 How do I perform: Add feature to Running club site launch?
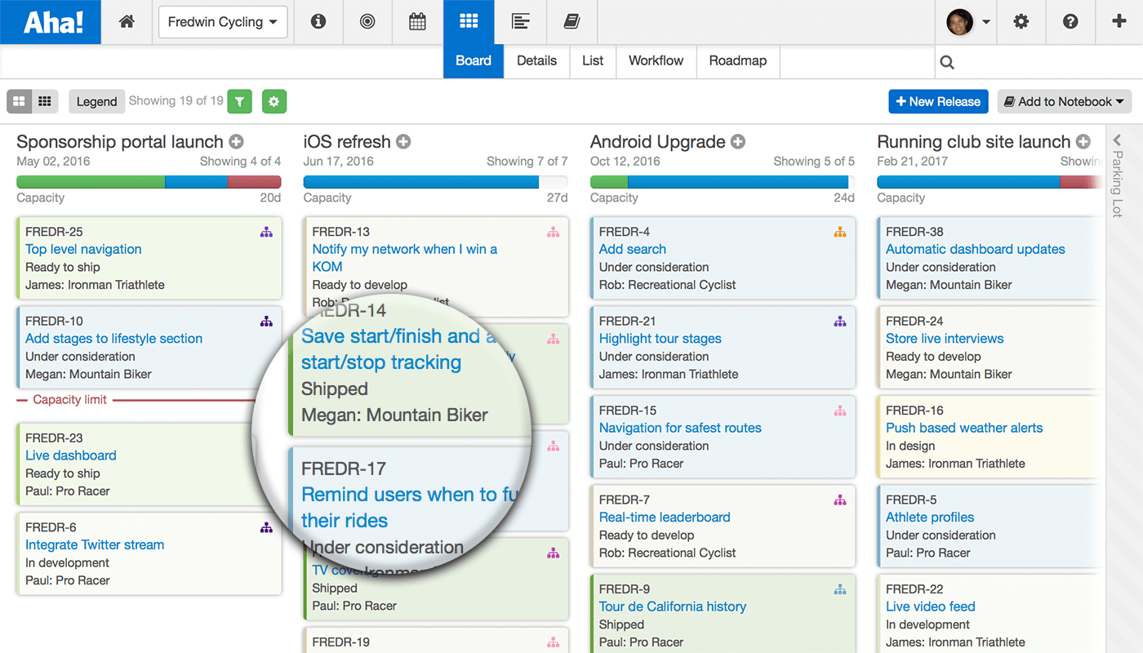click(1083, 142)
